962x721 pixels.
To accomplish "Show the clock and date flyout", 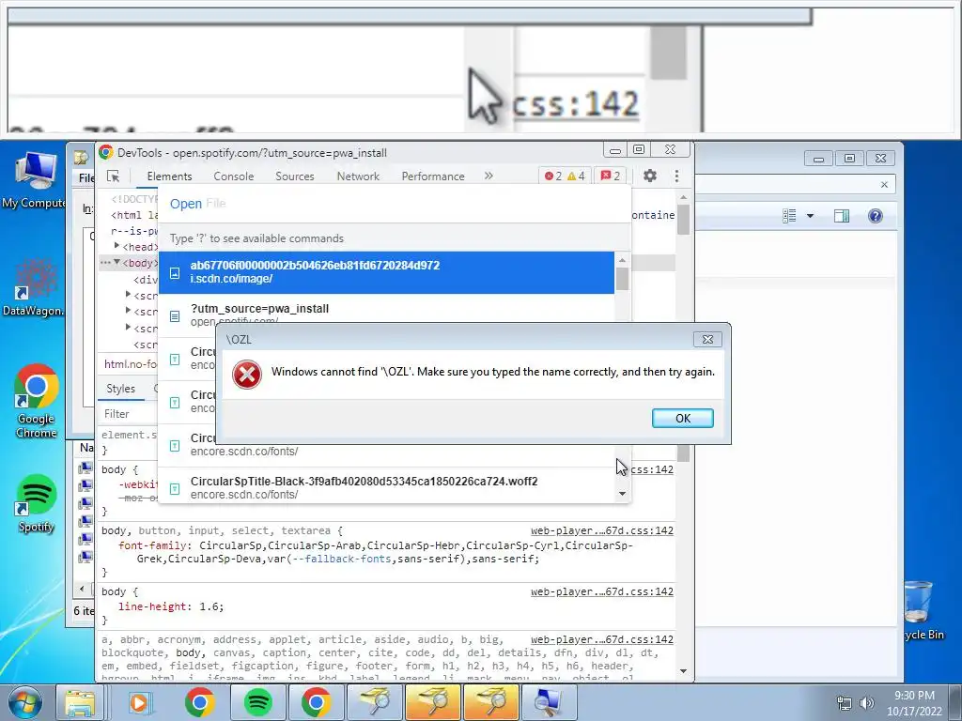I will point(914,703).
